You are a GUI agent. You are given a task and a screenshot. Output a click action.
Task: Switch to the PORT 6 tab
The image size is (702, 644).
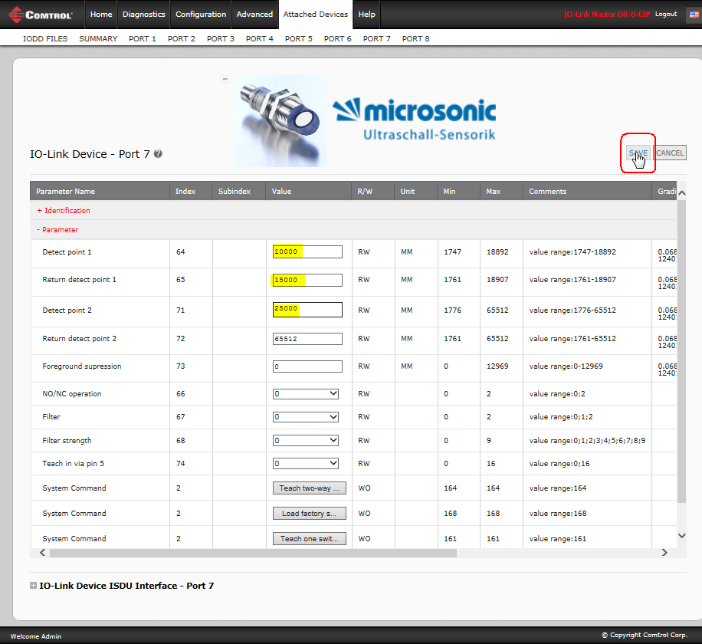click(x=337, y=38)
